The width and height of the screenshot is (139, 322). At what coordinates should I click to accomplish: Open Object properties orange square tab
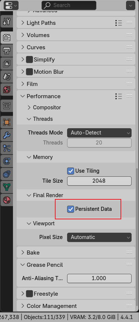pyautogui.click(x=7, y=122)
